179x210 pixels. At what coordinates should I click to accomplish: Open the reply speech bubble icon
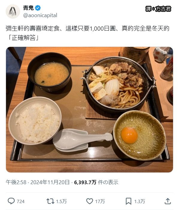[x=11, y=201]
